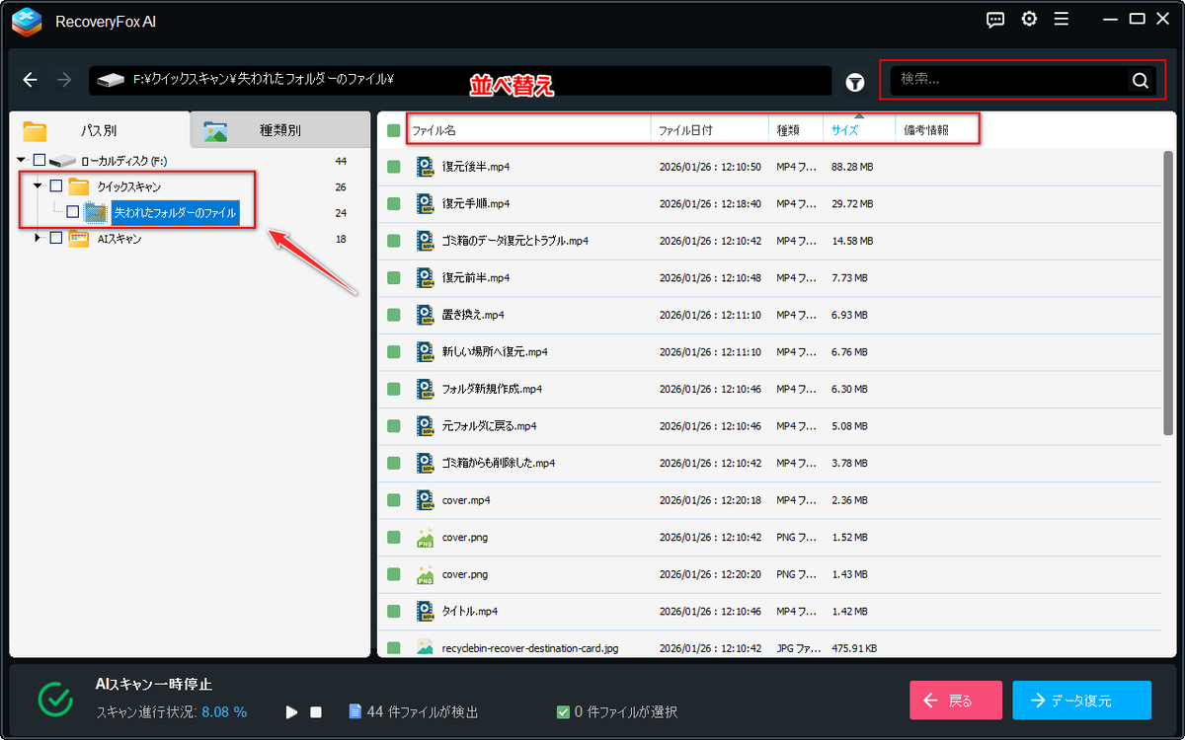Click the 8.08 % scan progress value
Image resolution: width=1185 pixels, height=740 pixels.
click(x=224, y=711)
